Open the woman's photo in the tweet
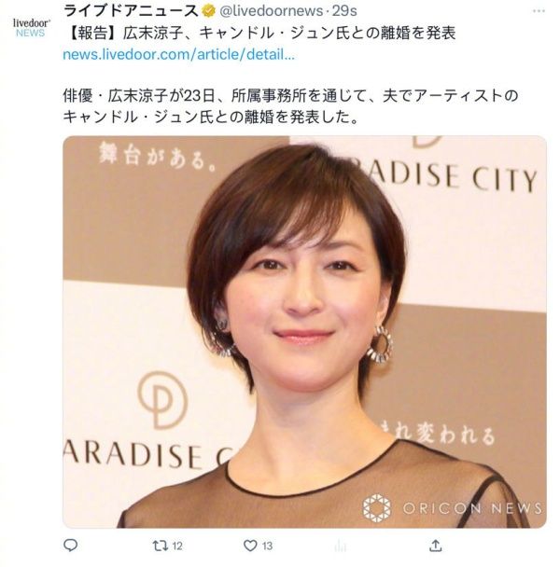Viewport: 560px width, 567px height. click(x=304, y=332)
